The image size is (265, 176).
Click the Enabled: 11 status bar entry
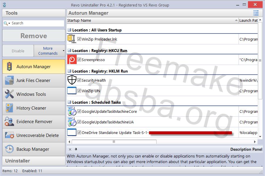[x=32, y=171]
